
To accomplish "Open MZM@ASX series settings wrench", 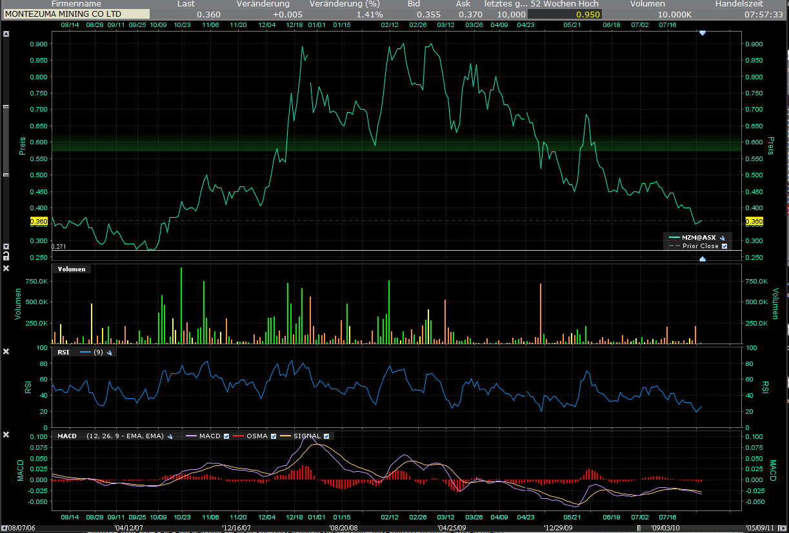I will [x=723, y=238].
